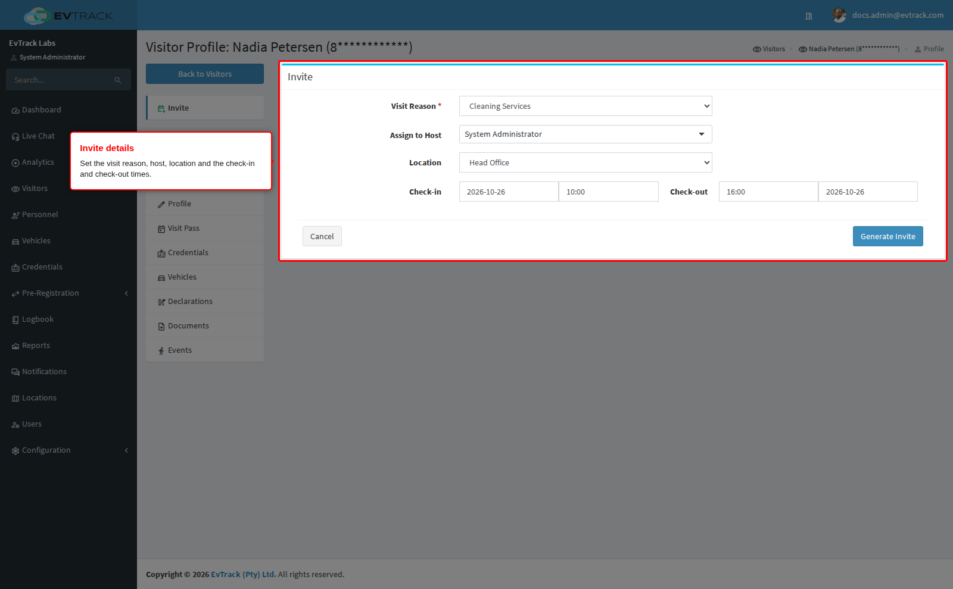Click the building icon in the top bar
Viewport: 953px width, 589px height.
(x=809, y=16)
